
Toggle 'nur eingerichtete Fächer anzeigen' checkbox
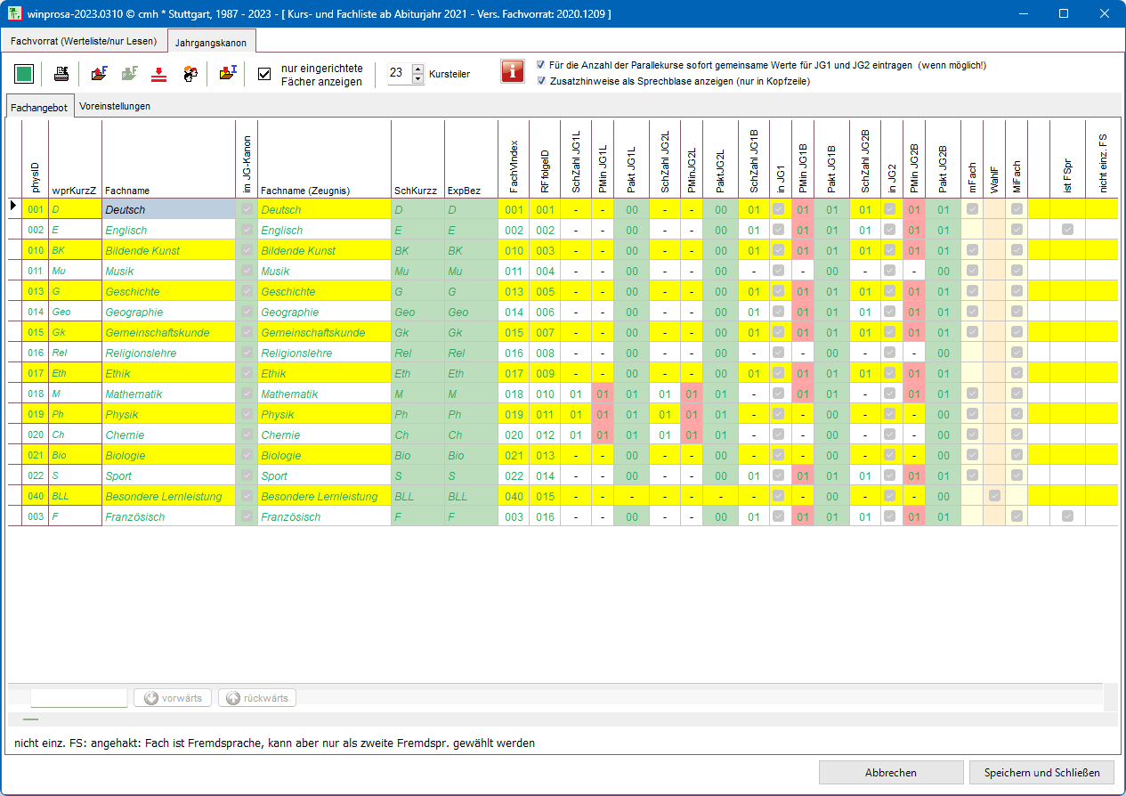[x=264, y=74]
